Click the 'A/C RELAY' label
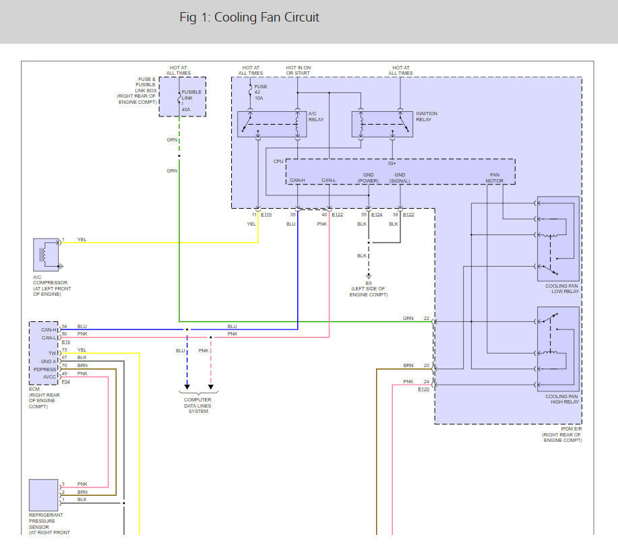 [x=315, y=117]
